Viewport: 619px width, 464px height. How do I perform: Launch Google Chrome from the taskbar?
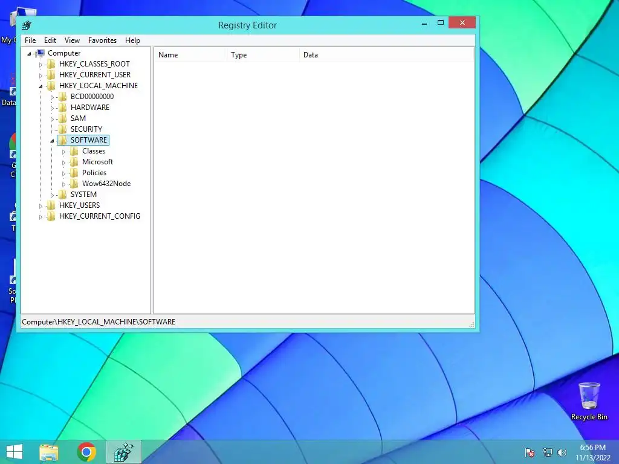click(x=86, y=452)
